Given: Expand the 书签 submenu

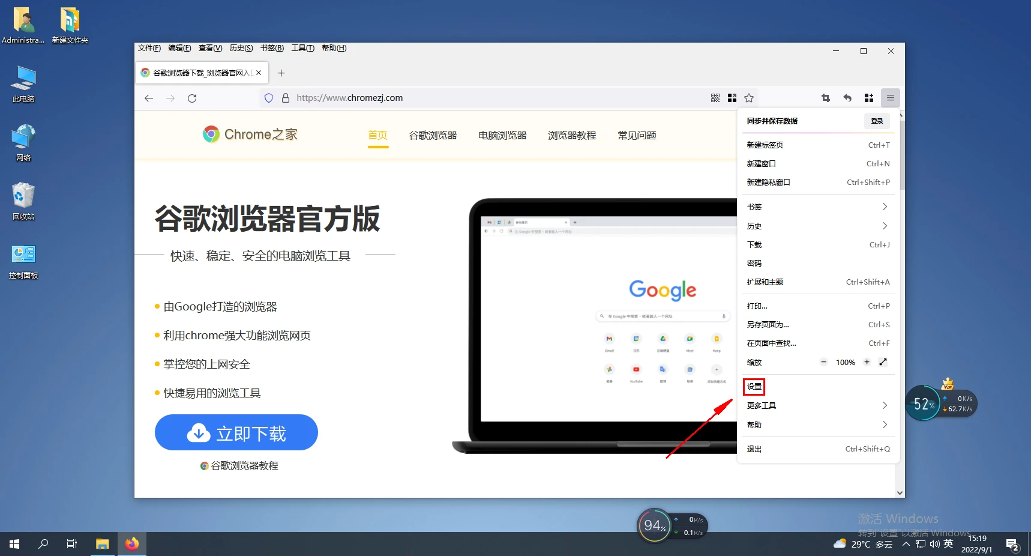Looking at the screenshot, I should 818,207.
